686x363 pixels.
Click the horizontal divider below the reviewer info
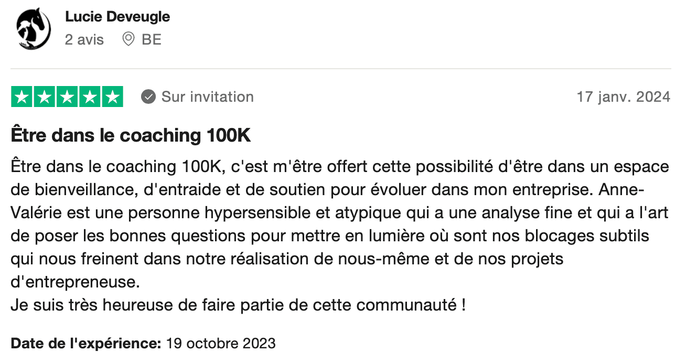341,69
